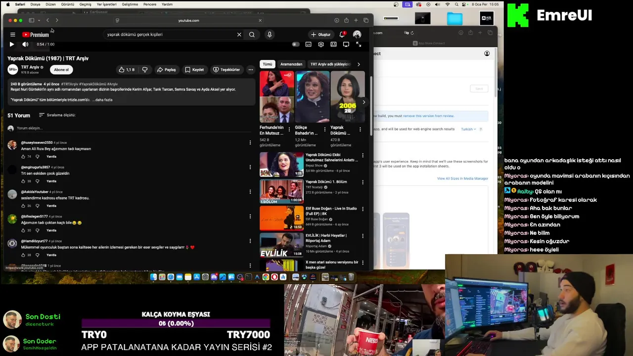Reply to @enginguriu3857 with Yanıtla
This screenshot has height=356, width=633.
coord(51,181)
